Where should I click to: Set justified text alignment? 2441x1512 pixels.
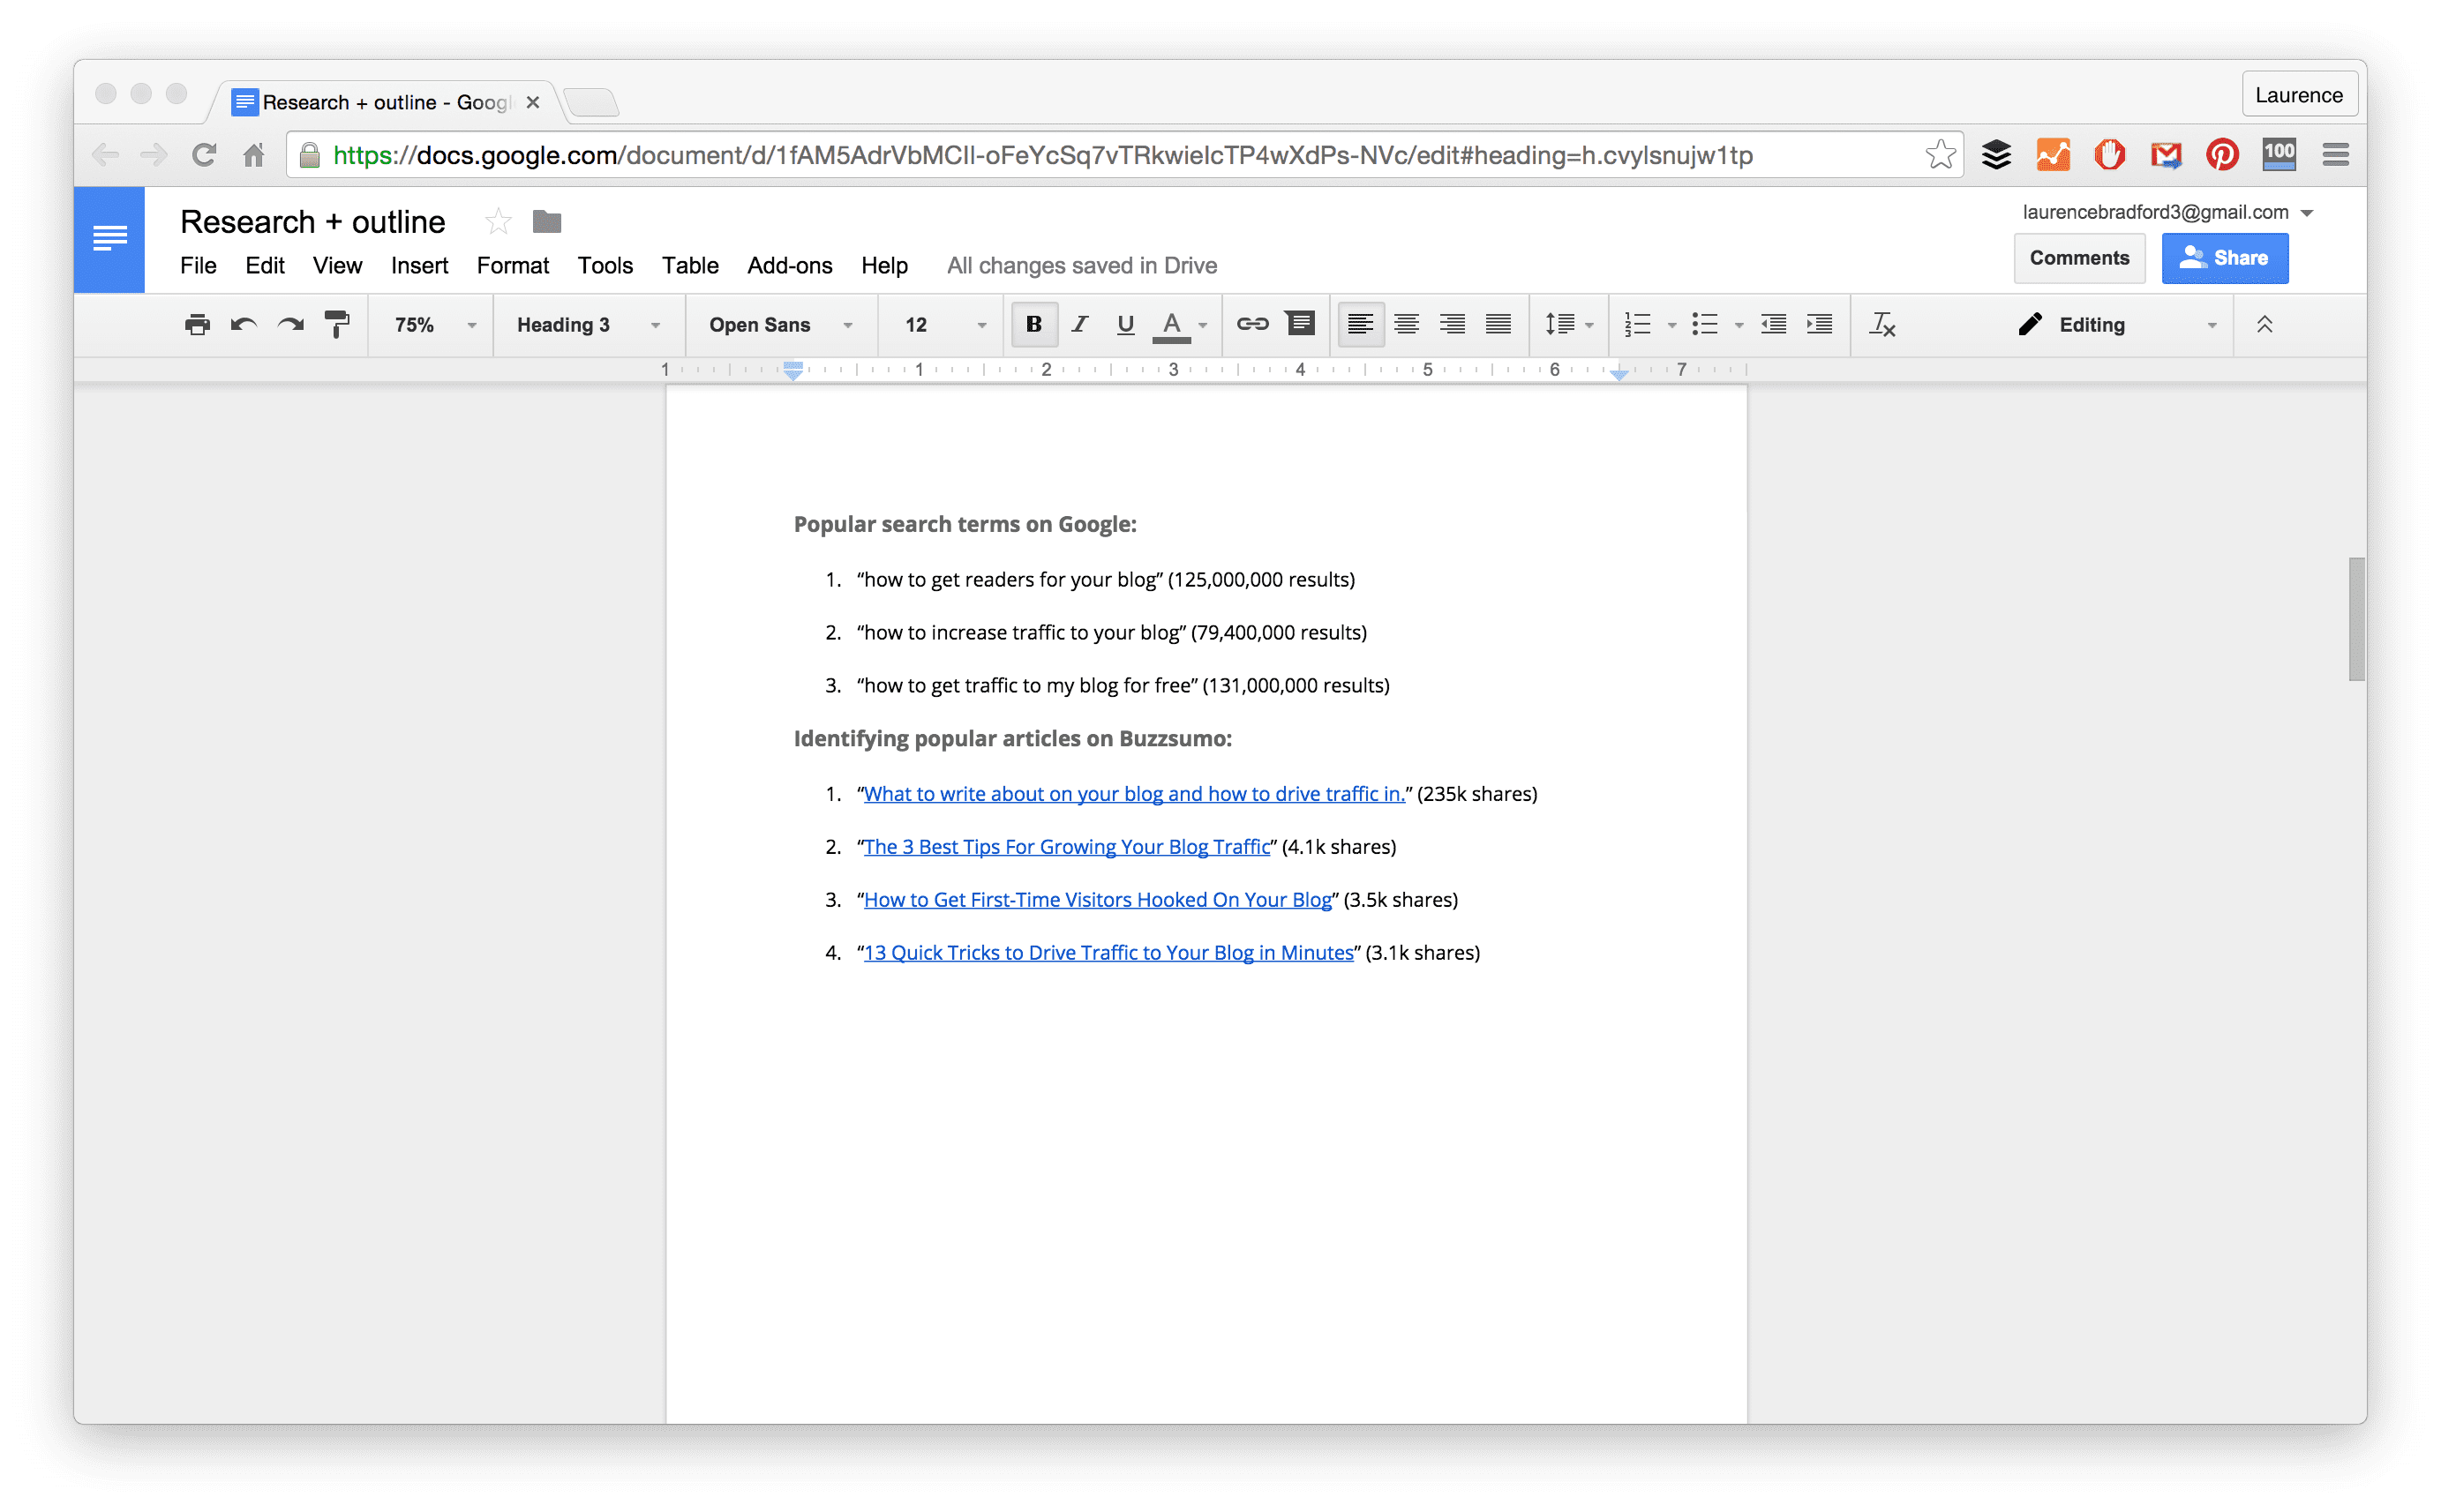(1498, 324)
